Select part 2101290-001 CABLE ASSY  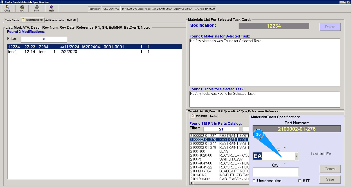tap(220, 179)
